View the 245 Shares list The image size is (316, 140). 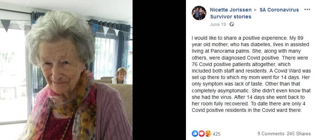299,134
